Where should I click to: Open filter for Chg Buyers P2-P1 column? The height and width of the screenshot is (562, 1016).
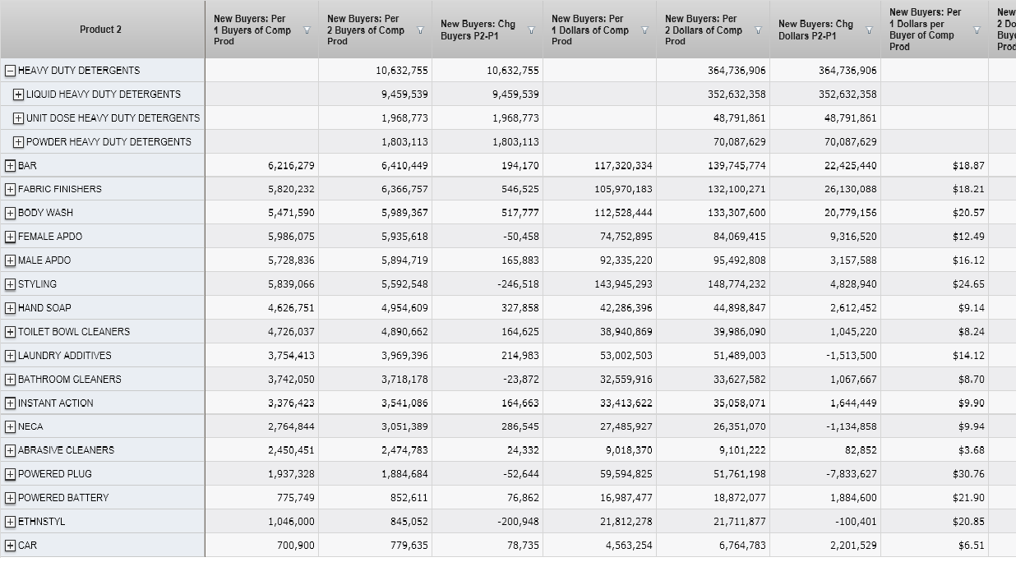(531, 30)
